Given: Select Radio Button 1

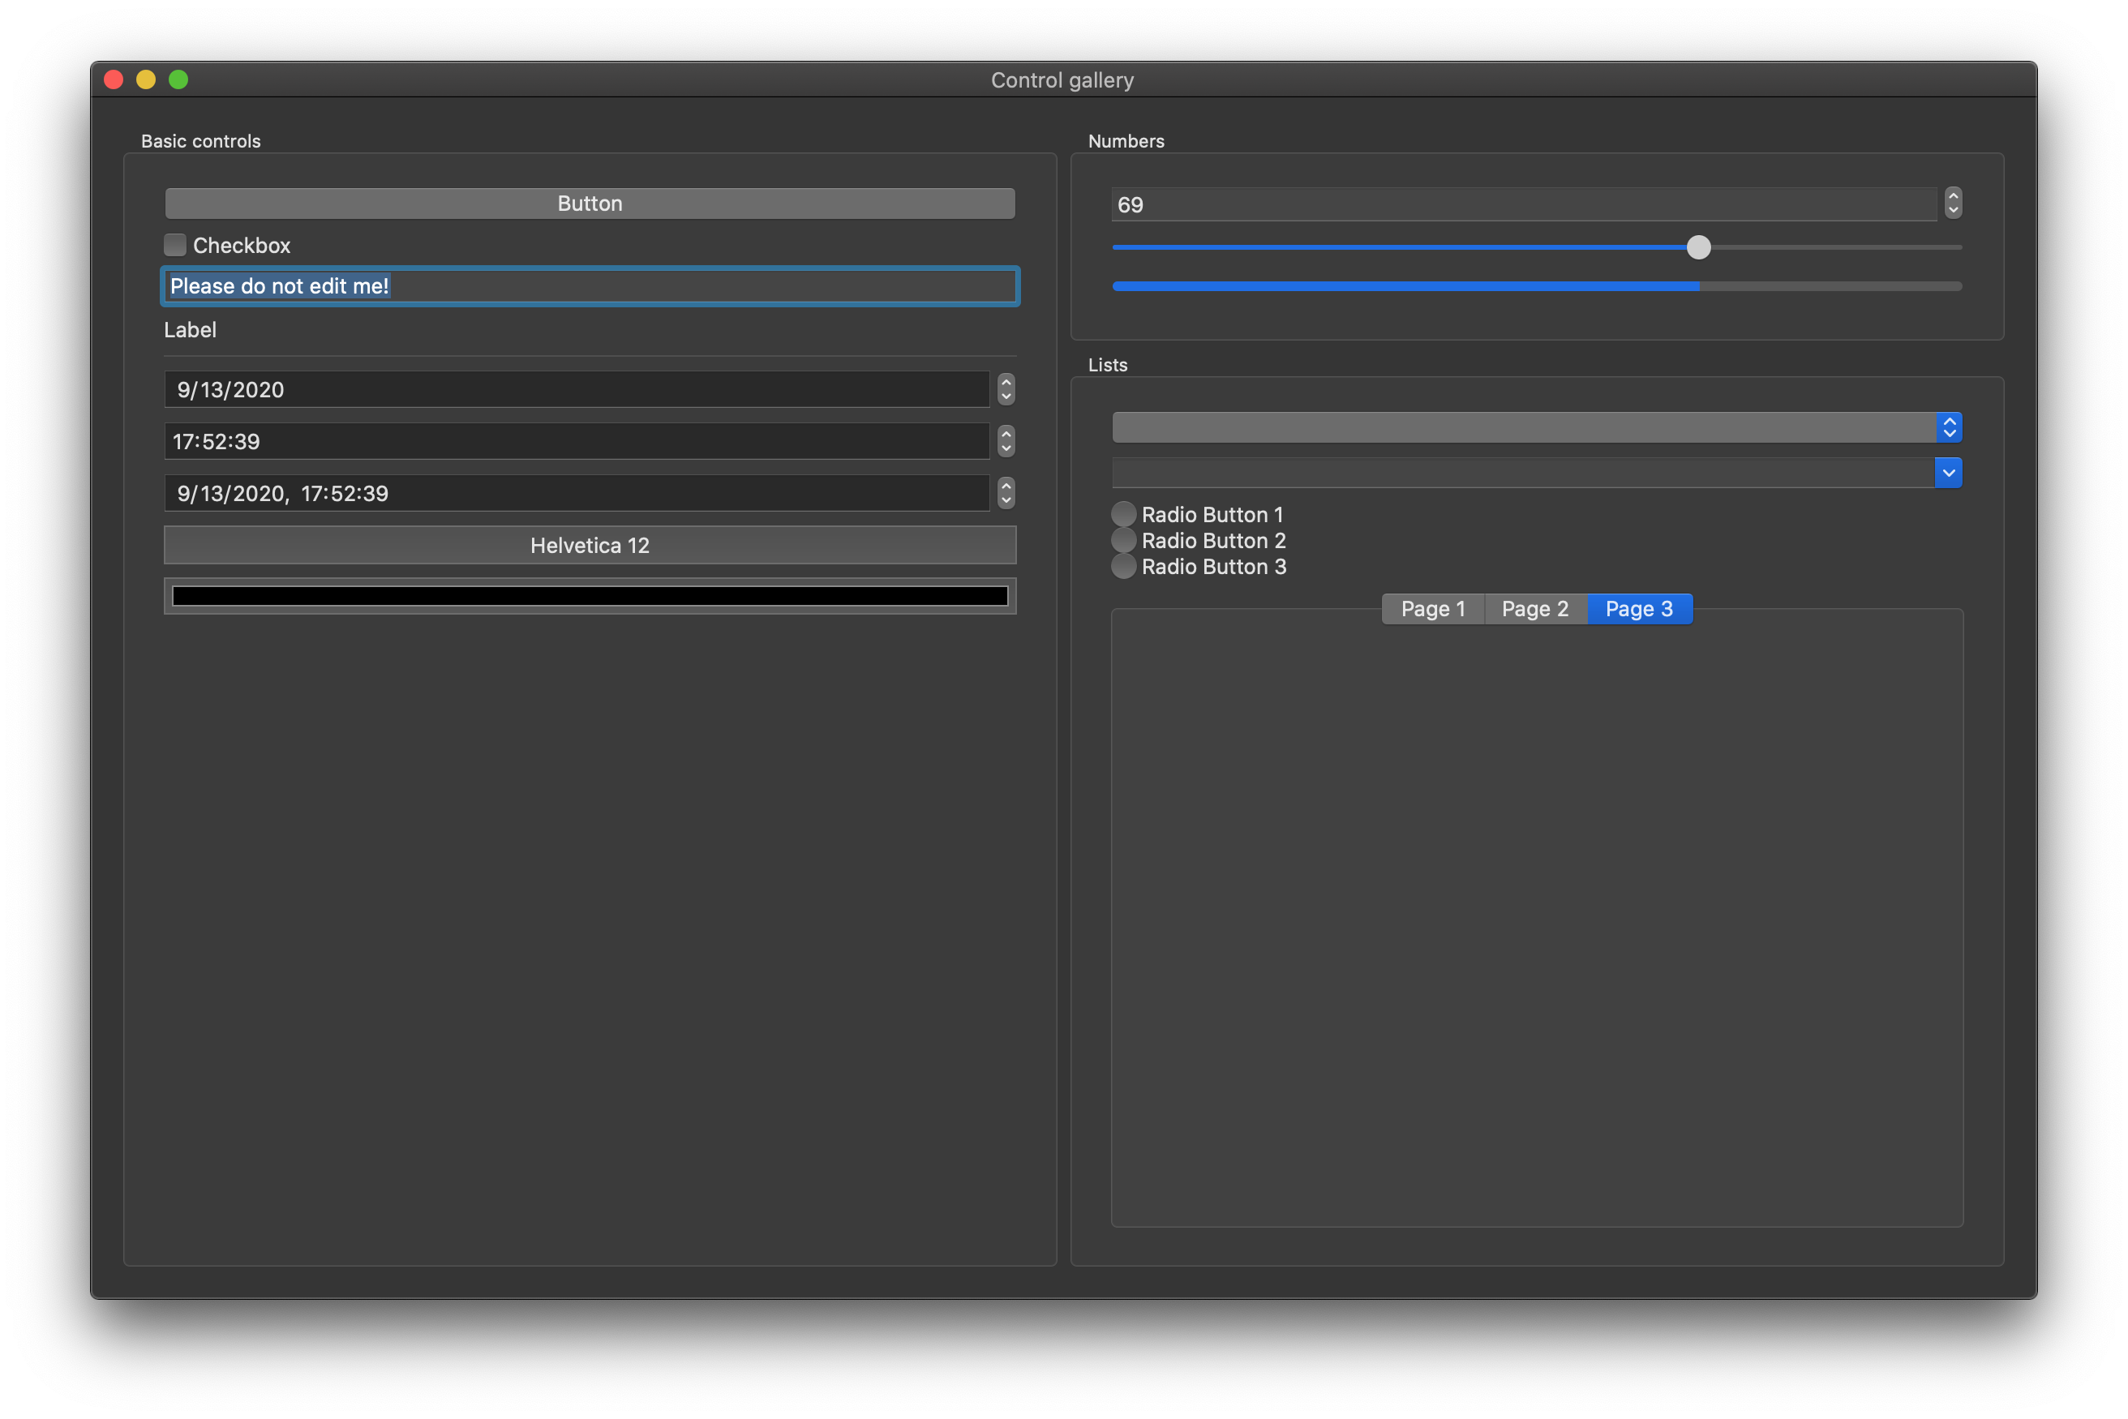Looking at the screenshot, I should [x=1123, y=514].
